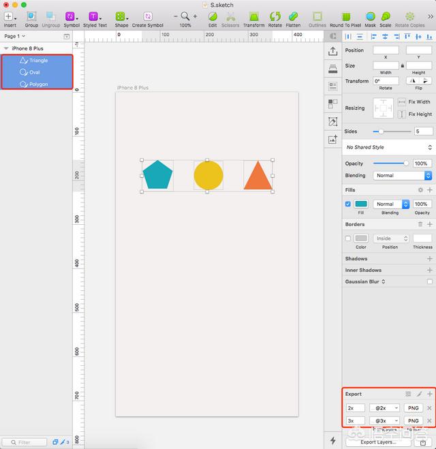Select the Polygon layer

(x=37, y=84)
